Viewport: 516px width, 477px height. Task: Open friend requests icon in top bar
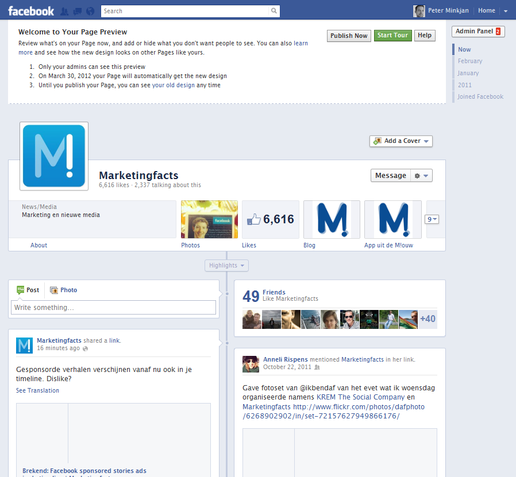65,11
